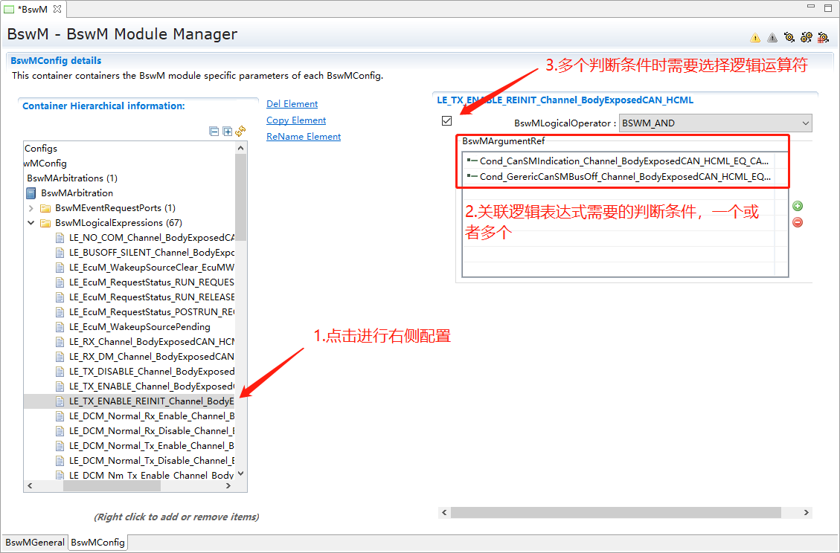
Task: Collapse all tree nodes with minus icon
Action: coord(214,132)
